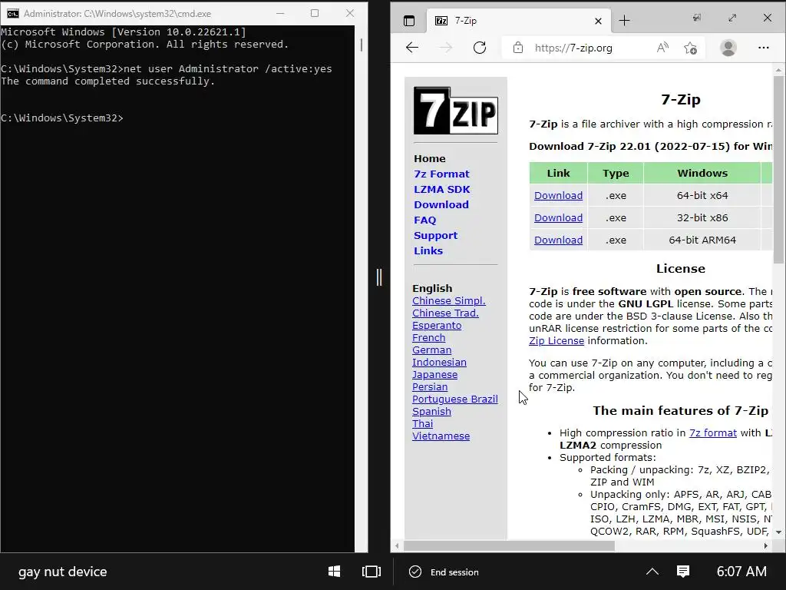
Task: Open the Download sidebar link
Action: coord(441,204)
